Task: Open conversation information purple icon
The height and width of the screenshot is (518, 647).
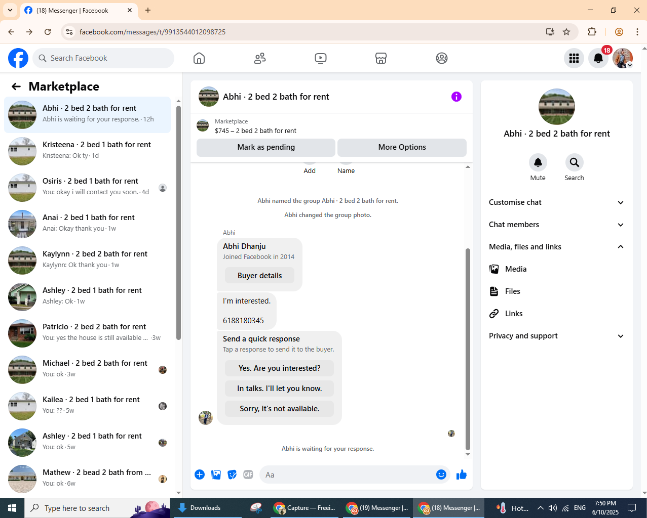Action: click(456, 97)
